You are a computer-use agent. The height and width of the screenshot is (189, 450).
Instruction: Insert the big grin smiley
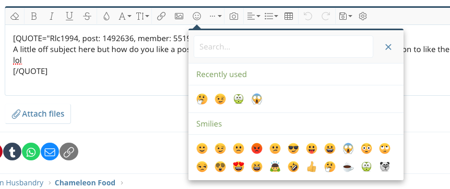click(x=330, y=148)
